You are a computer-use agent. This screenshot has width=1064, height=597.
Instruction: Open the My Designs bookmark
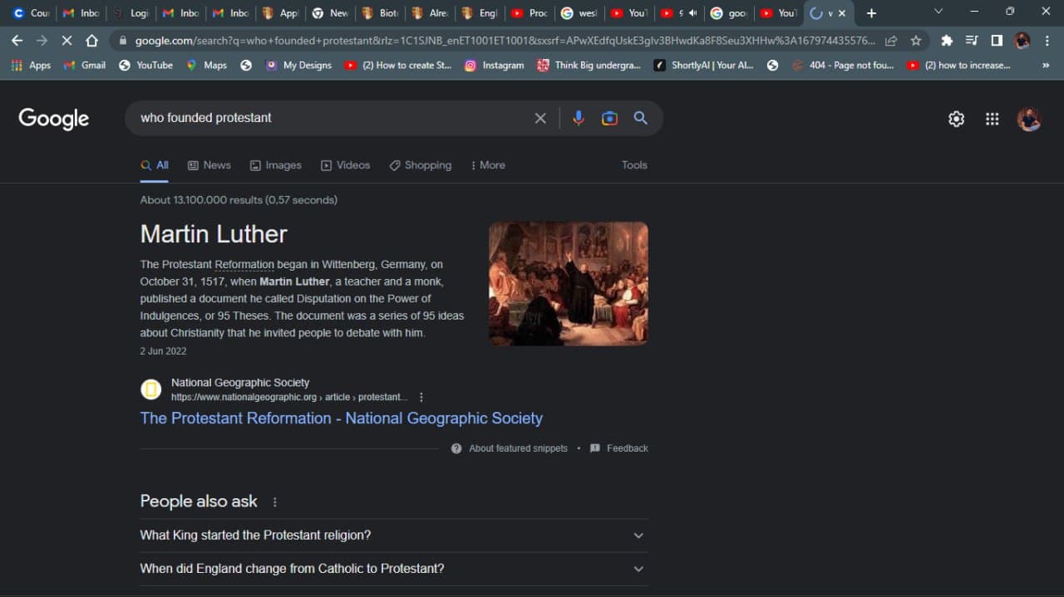[298, 65]
